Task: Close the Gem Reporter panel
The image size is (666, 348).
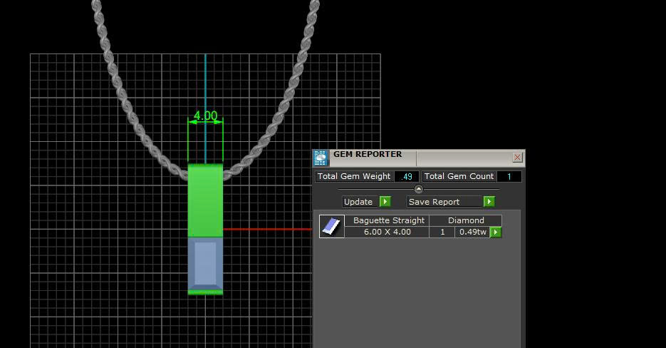Action: pyautogui.click(x=517, y=158)
